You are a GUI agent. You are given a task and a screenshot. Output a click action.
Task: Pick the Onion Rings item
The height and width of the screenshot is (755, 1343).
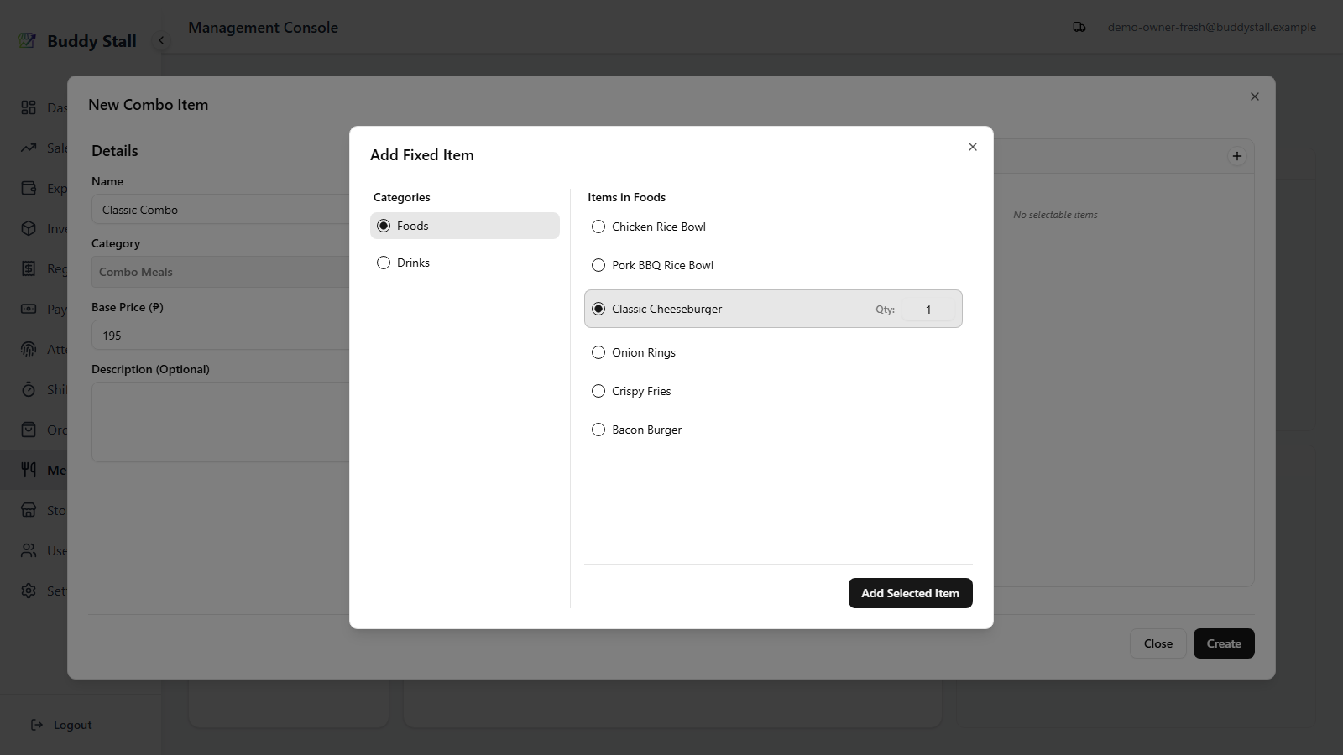(598, 352)
